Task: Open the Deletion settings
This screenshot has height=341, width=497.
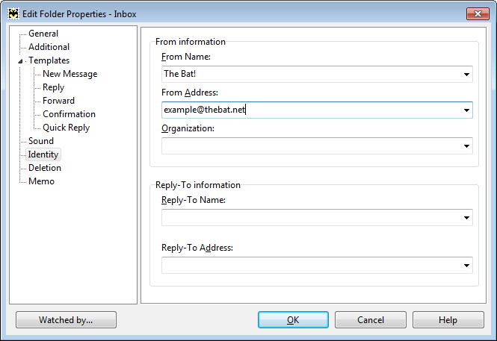Action: [45, 168]
